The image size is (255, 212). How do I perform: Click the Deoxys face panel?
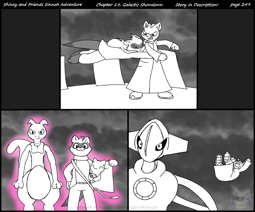pos(191,161)
